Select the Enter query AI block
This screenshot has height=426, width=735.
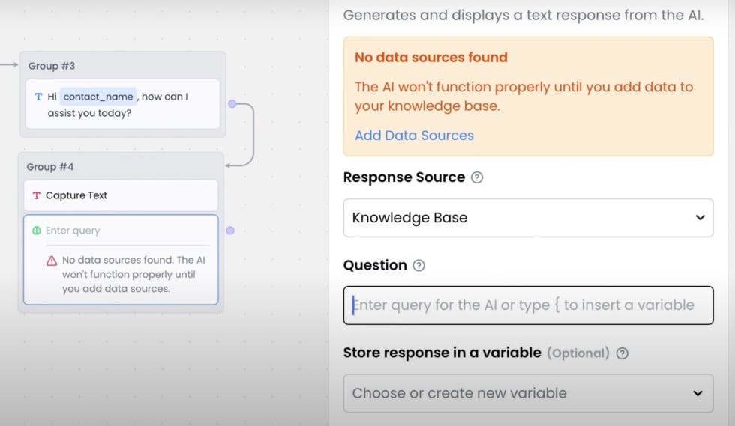point(121,260)
